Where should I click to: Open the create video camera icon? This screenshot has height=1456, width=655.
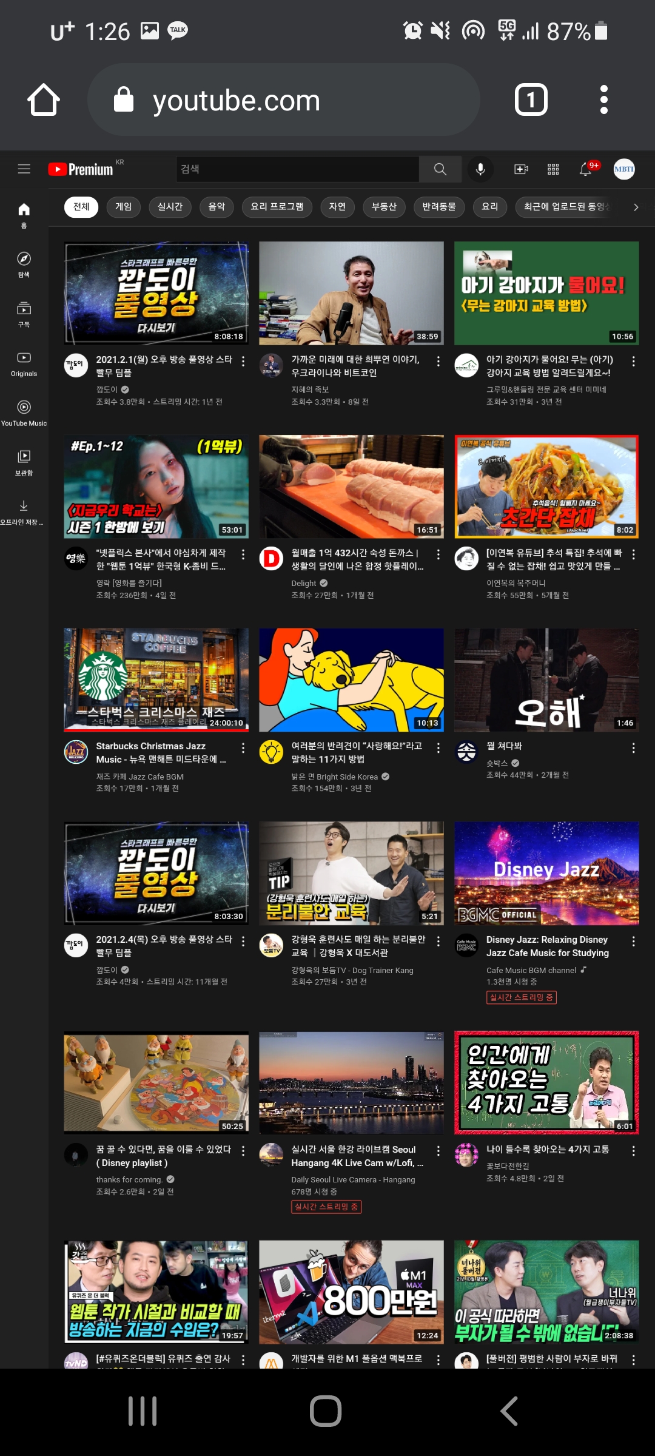[521, 169]
